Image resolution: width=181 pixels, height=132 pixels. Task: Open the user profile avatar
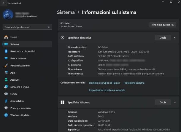[8, 14]
